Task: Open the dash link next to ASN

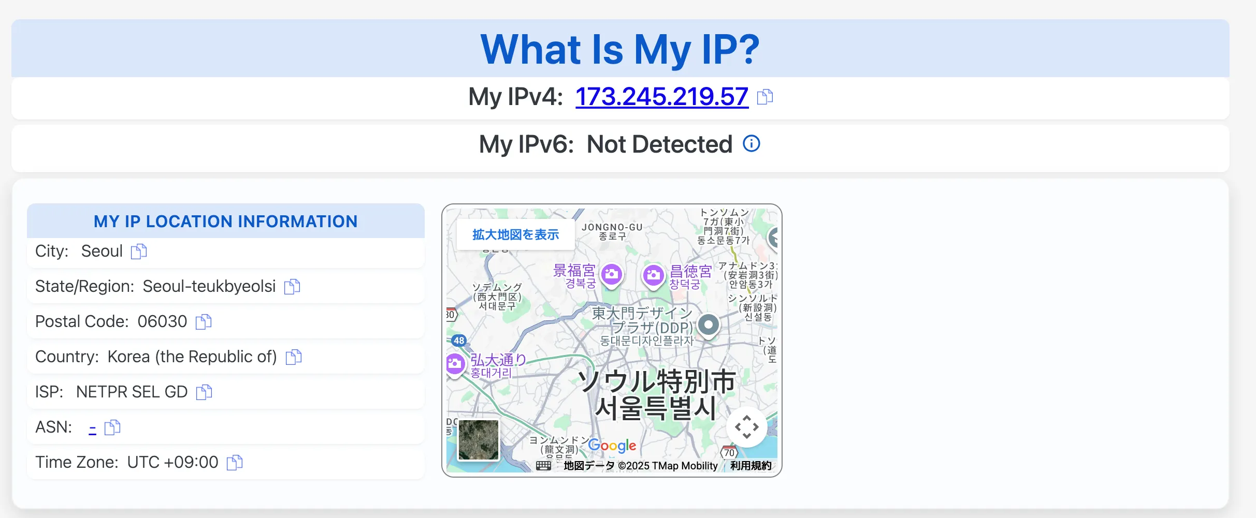Action: [x=92, y=427]
